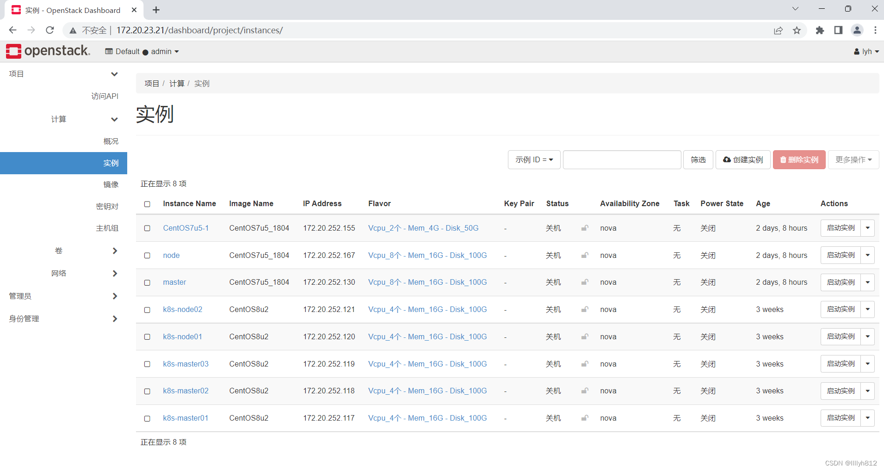This screenshot has width=884, height=471.
Task: Bookmark this page with the star icon
Action: click(797, 30)
